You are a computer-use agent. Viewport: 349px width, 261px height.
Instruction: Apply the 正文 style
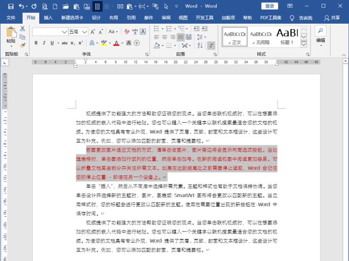(235, 37)
